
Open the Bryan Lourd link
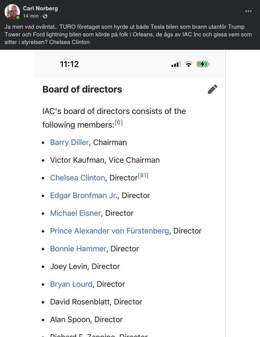71,284
